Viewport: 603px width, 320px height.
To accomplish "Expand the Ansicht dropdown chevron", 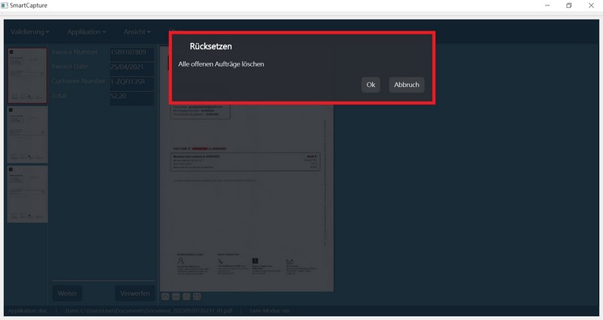I will (x=149, y=32).
